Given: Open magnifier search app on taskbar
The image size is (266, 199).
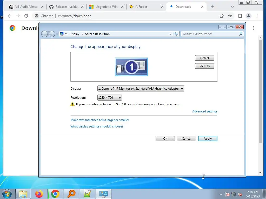Looking at the screenshot, I should pyautogui.click(x=71, y=194).
